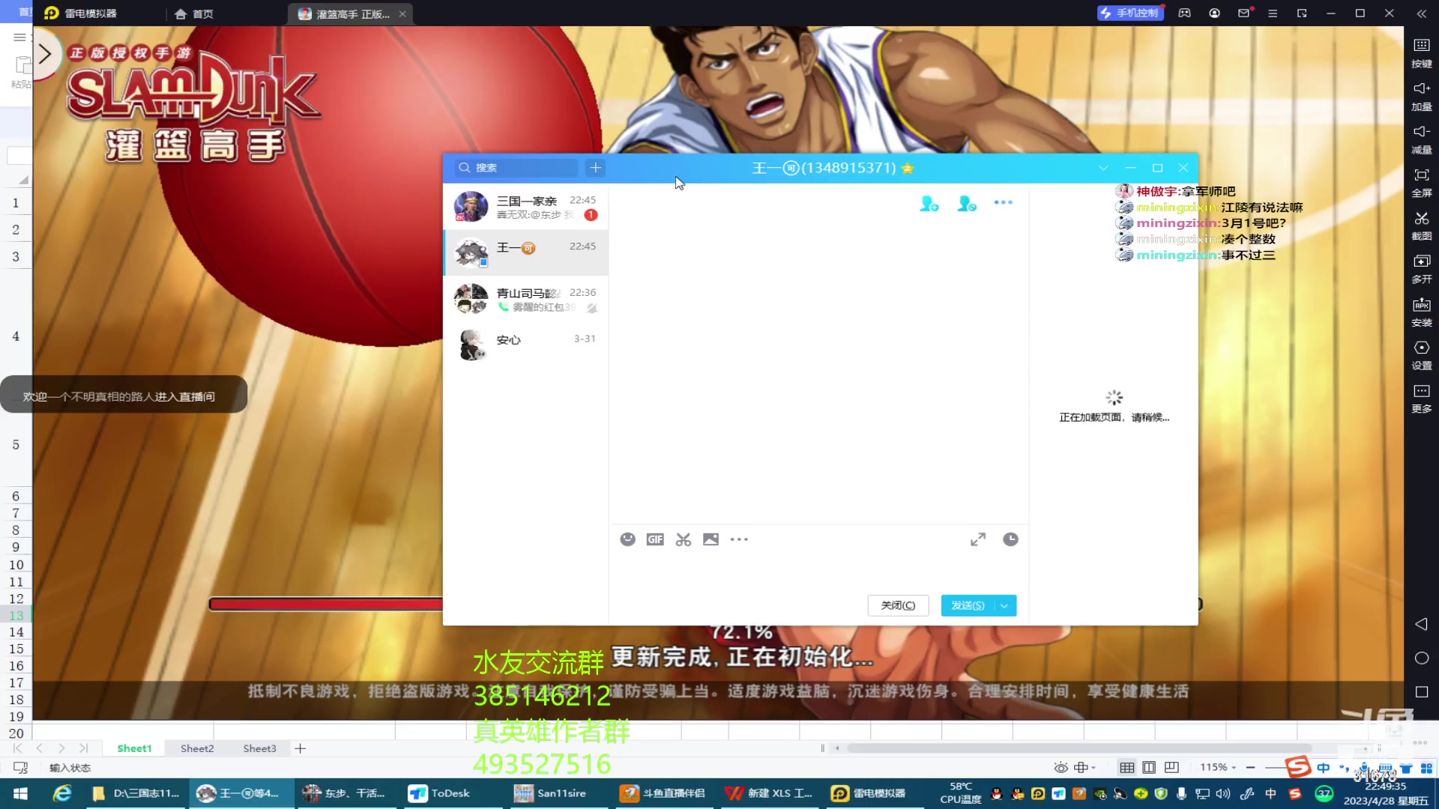
Task: Select page break preview view
Action: [1171, 767]
